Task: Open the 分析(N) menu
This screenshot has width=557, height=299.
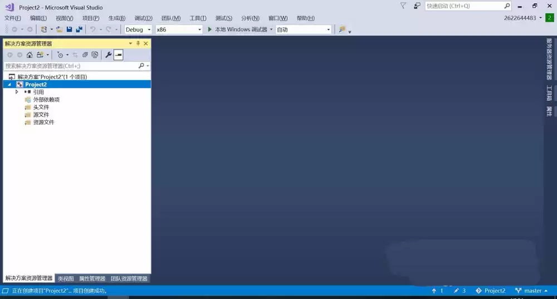Action: [250, 18]
